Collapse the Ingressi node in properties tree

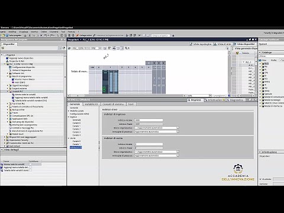tap(69, 117)
